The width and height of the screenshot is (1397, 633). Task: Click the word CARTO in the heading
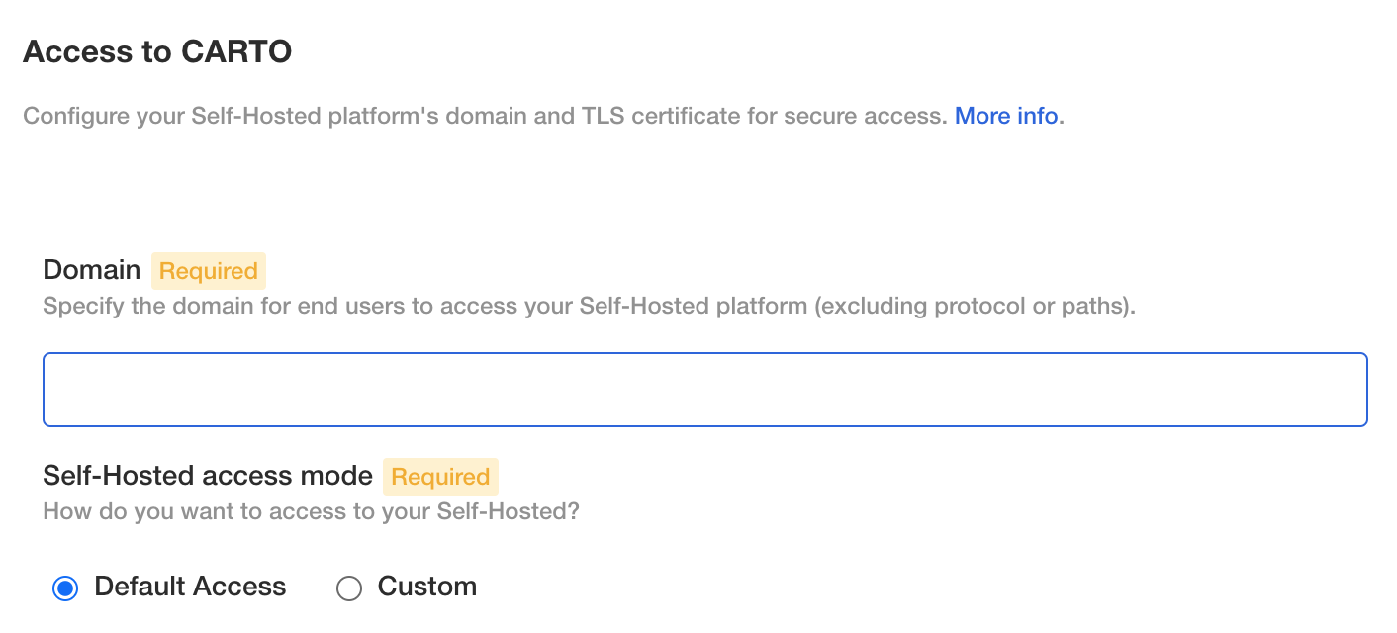click(235, 51)
